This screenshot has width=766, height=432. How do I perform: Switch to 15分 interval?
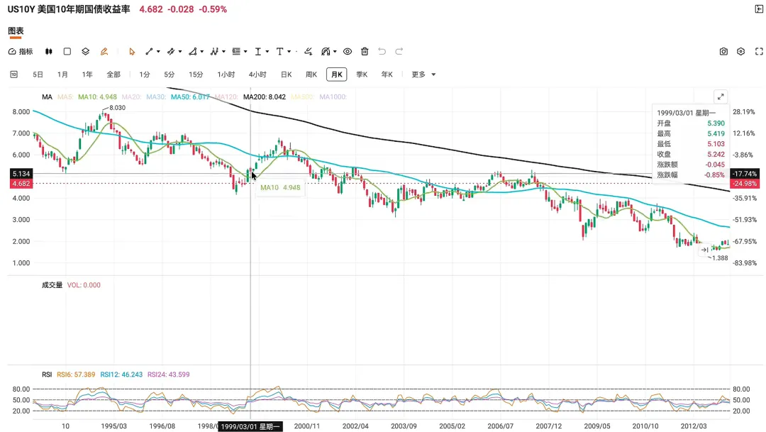[196, 74]
